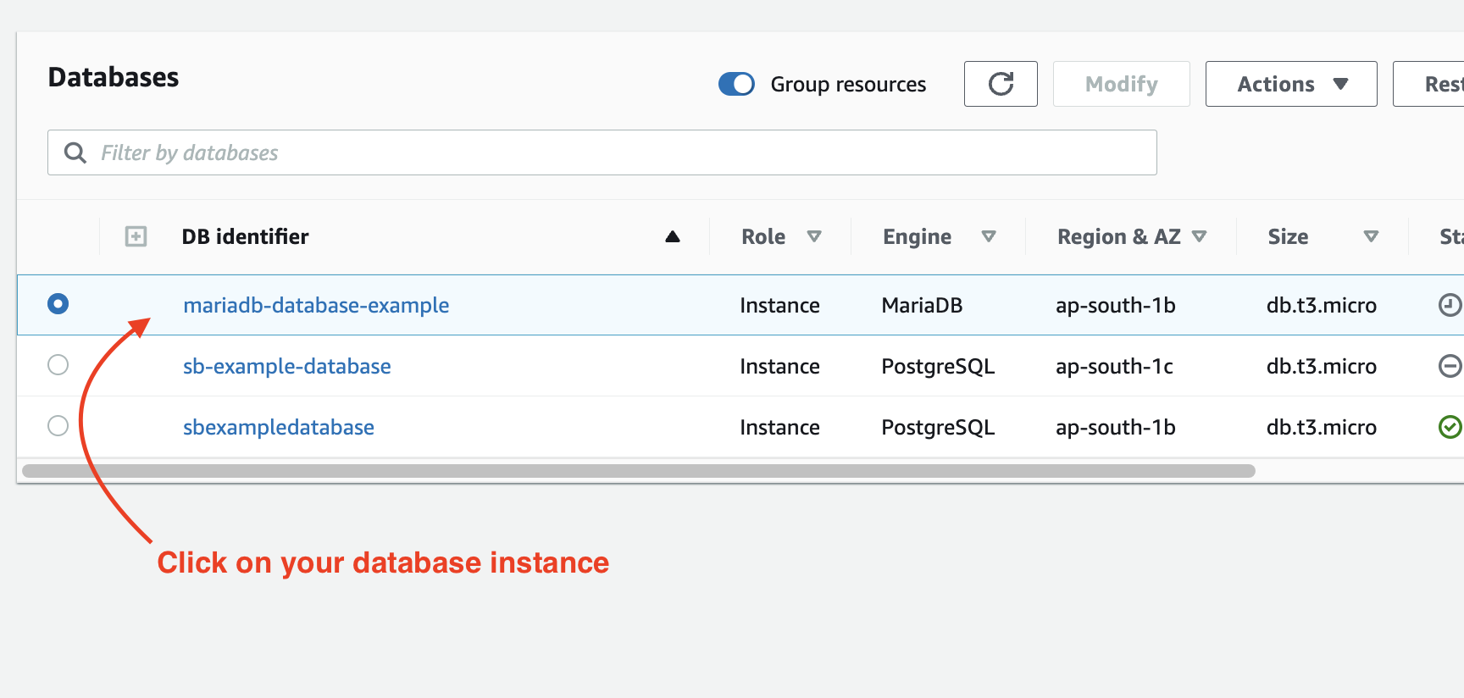Screen dimensions: 1464x698
Task: Open the Actions dropdown menu
Action: (x=1290, y=84)
